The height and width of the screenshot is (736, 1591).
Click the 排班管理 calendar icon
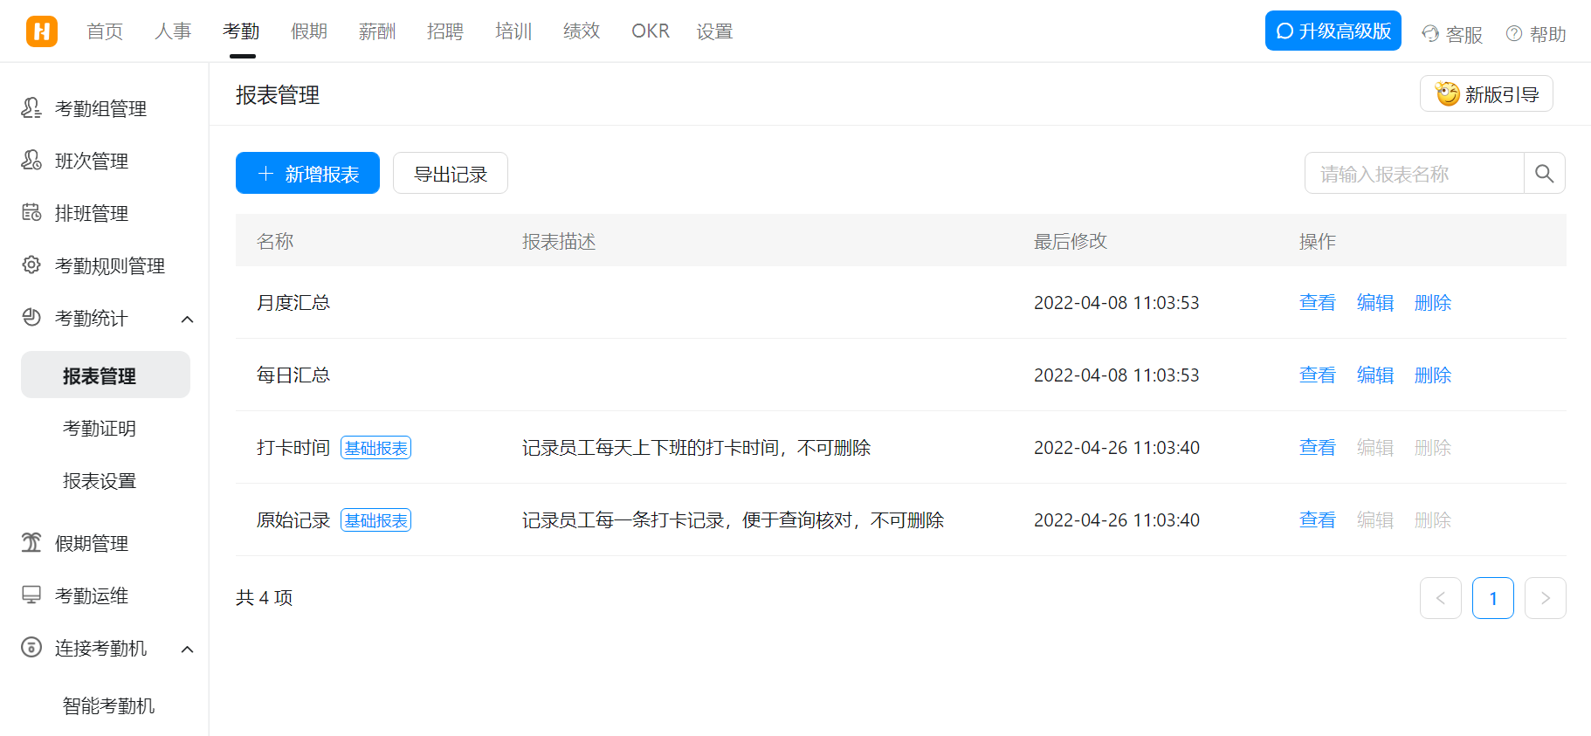coord(31,213)
